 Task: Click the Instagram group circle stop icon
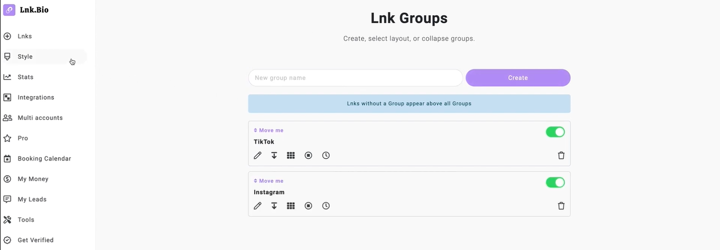309,206
